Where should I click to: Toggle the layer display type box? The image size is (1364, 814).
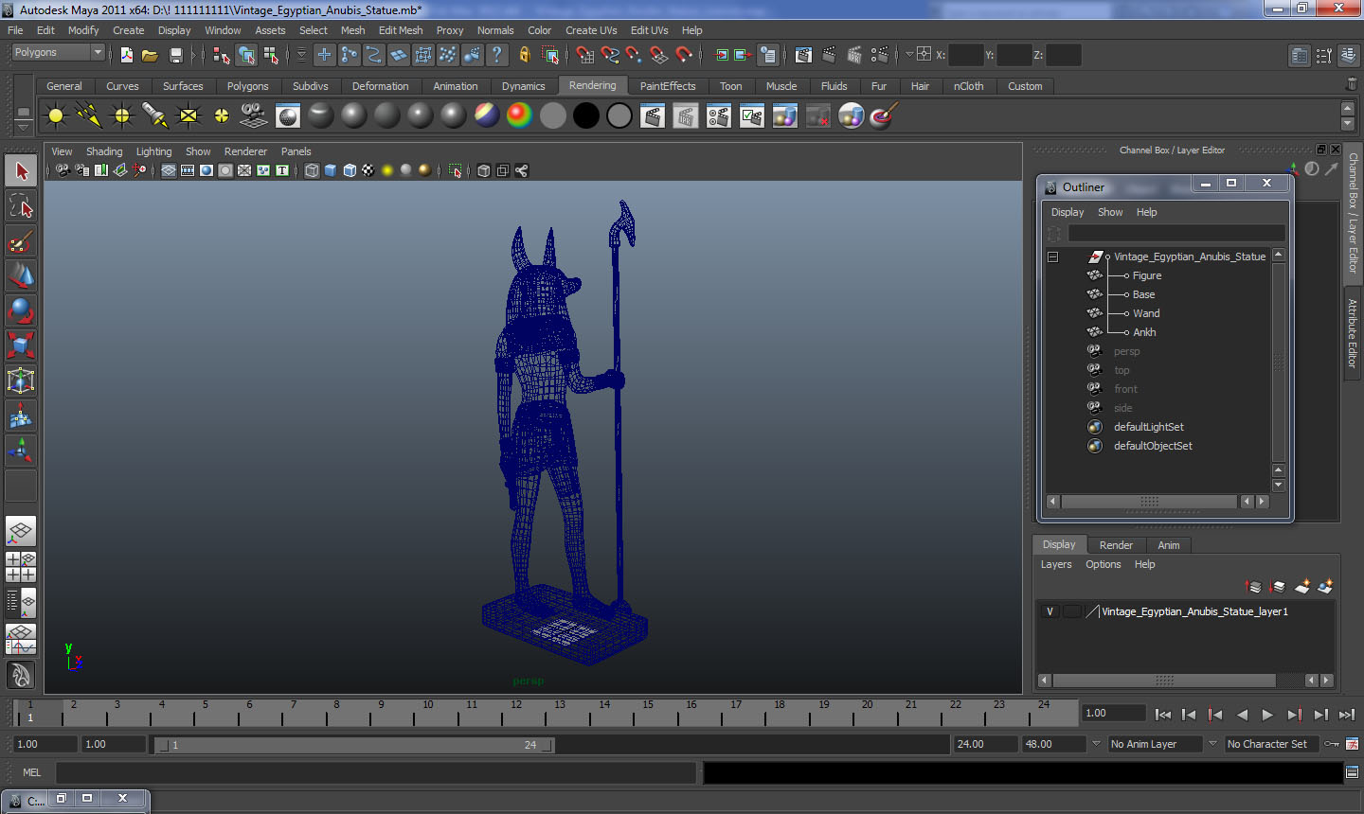point(1071,611)
